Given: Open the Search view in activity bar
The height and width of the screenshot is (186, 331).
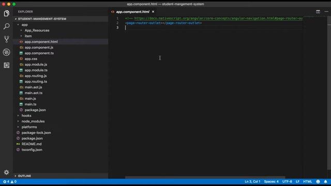Looking at the screenshot, I should pos(7,26).
